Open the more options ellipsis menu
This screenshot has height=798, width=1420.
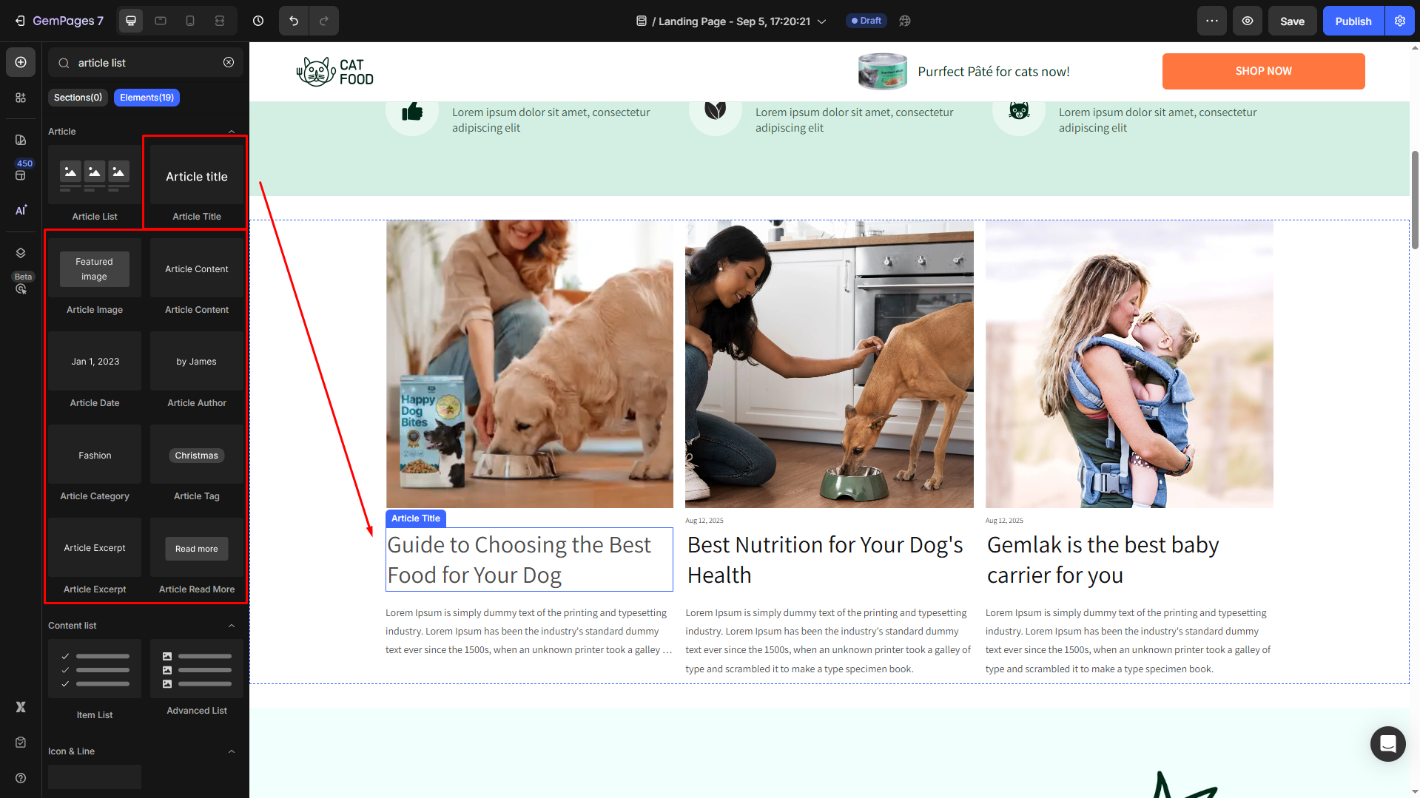pyautogui.click(x=1212, y=21)
